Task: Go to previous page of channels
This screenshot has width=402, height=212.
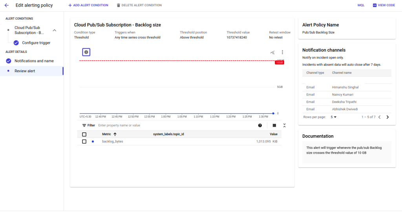Action: coord(380,117)
